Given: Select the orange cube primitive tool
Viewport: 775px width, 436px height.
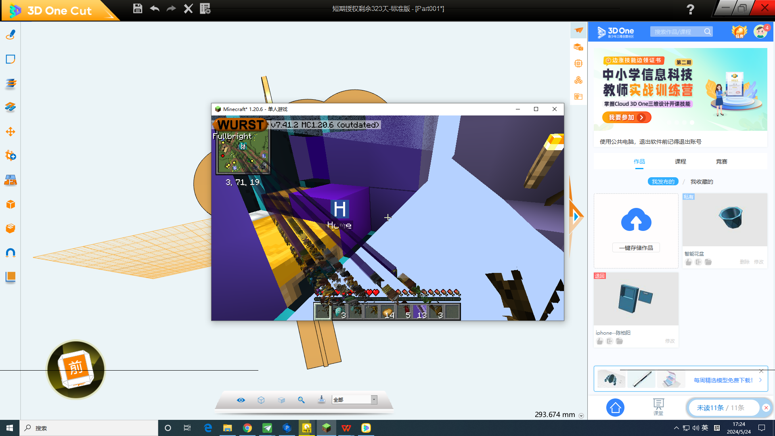Looking at the screenshot, I should coord(10,204).
